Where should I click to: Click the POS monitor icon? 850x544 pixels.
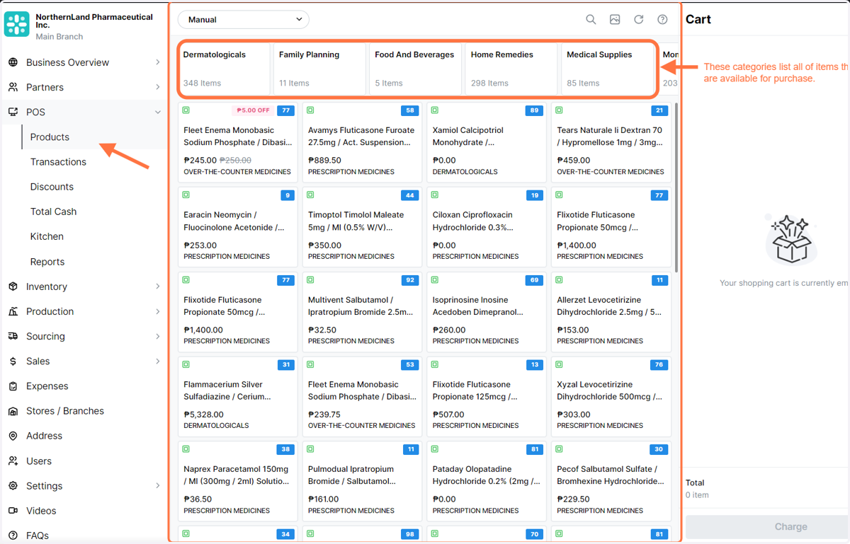click(13, 112)
